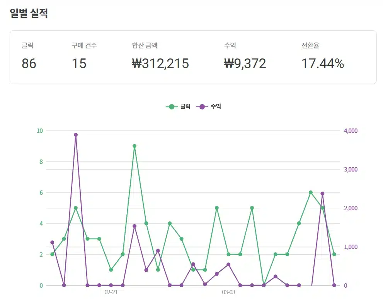Click the 02-21 x-axis date label
Viewport: 383px width, 300px height.
click(x=111, y=292)
